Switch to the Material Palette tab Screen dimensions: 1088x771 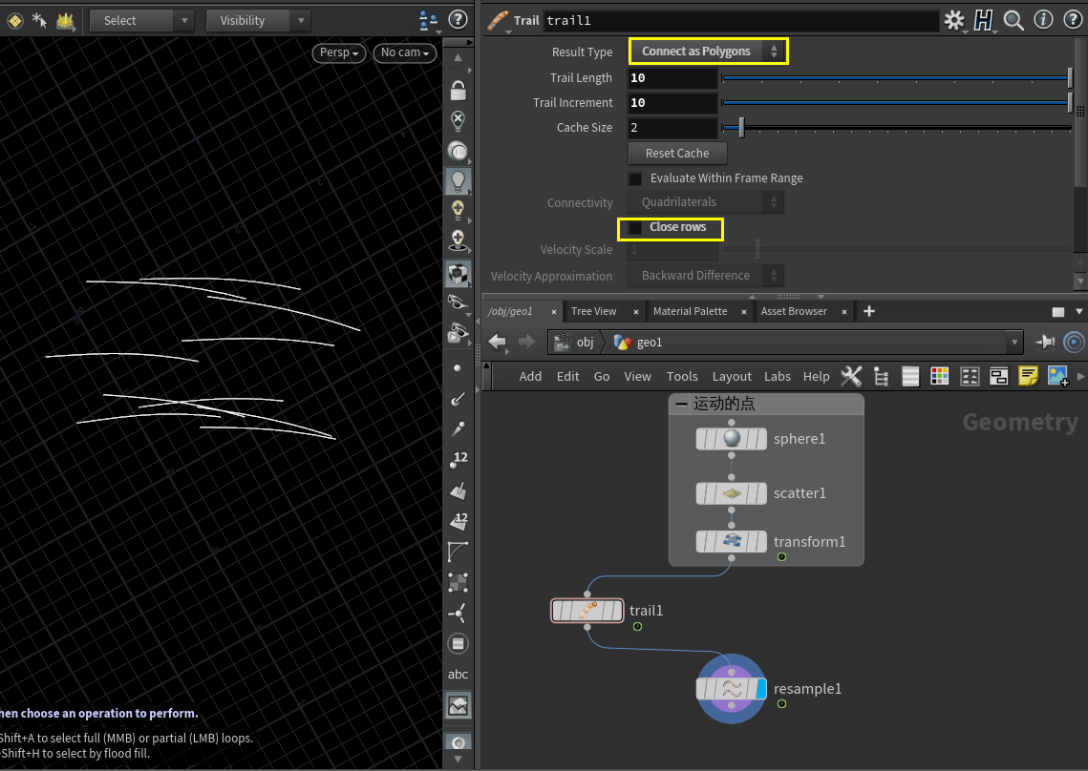click(x=691, y=311)
